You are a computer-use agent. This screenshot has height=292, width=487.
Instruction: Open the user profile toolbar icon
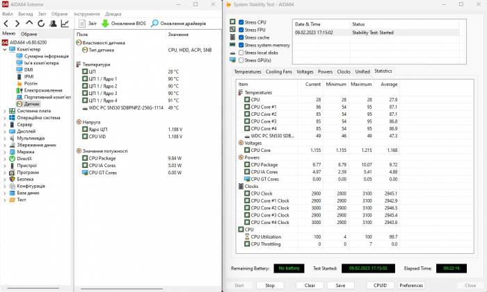(x=53, y=23)
